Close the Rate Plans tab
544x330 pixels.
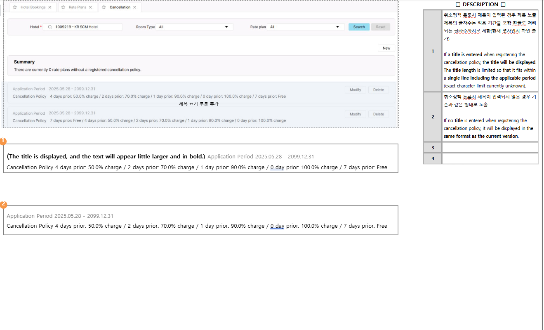click(x=90, y=7)
